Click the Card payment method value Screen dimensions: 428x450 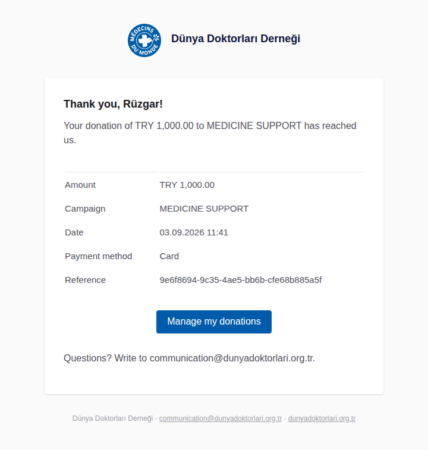pos(169,256)
